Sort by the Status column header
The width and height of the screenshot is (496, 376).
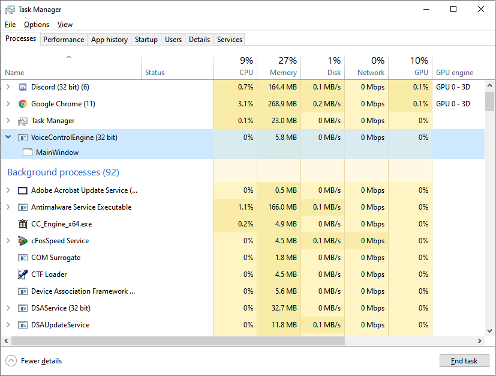click(x=177, y=67)
